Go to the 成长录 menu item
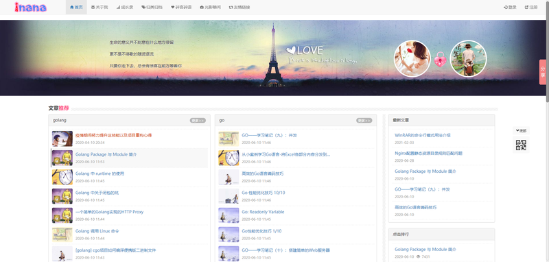 [125, 7]
